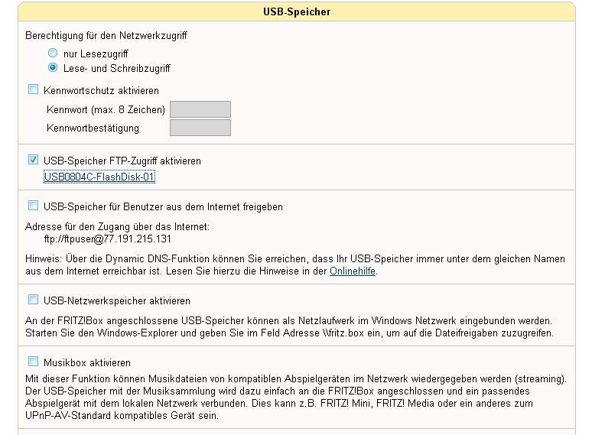Open the Onlinehilfe link

(353, 271)
